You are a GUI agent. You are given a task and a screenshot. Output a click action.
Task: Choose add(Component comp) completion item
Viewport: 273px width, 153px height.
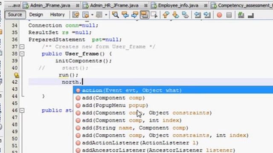click(x=173, y=98)
